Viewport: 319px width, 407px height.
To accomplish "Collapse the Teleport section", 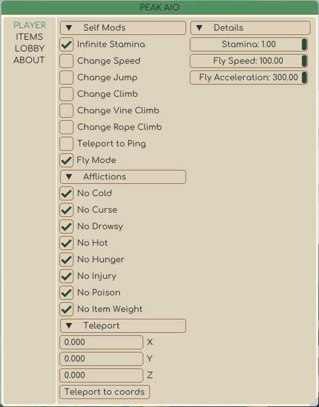I will [x=123, y=325].
